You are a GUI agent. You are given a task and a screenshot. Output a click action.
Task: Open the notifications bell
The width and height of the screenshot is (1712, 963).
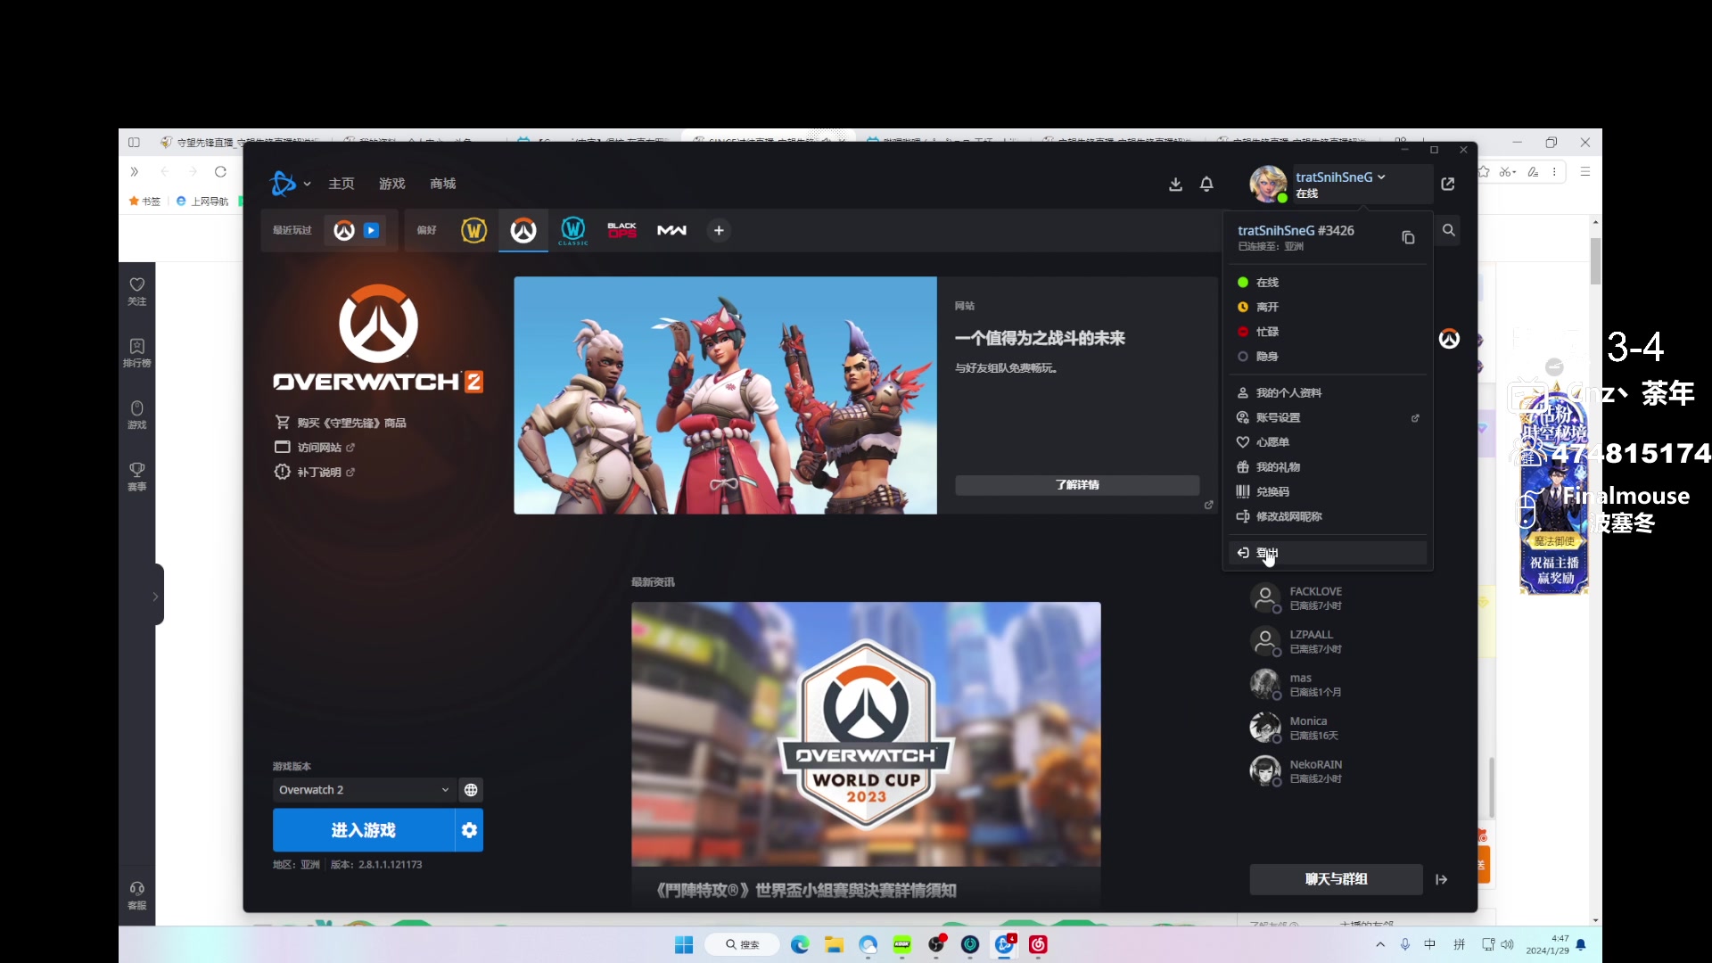click(1206, 184)
